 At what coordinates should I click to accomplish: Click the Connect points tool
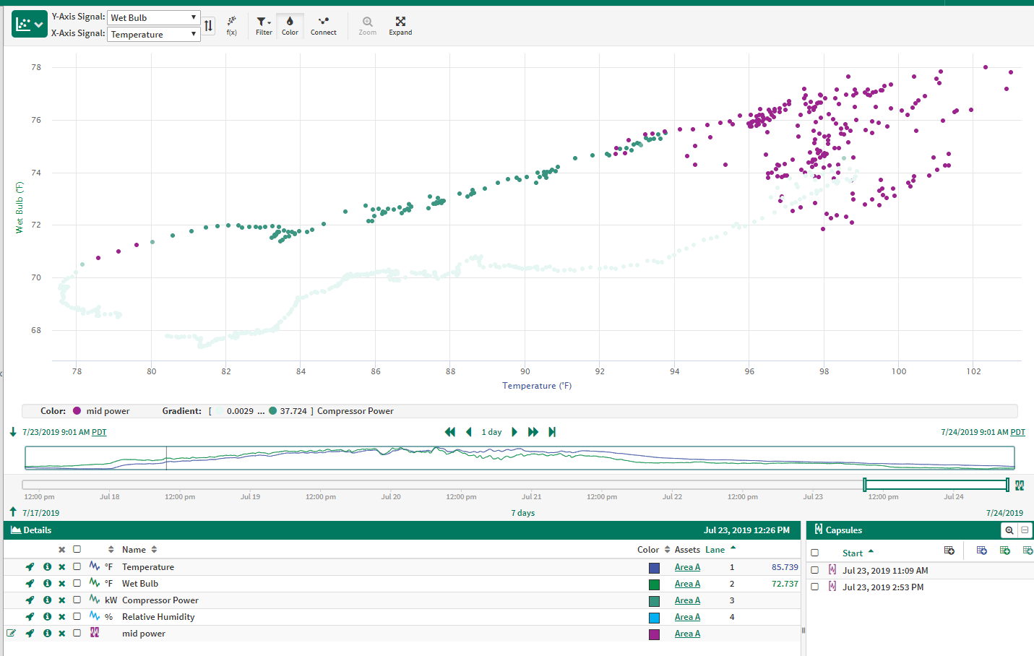(x=323, y=25)
